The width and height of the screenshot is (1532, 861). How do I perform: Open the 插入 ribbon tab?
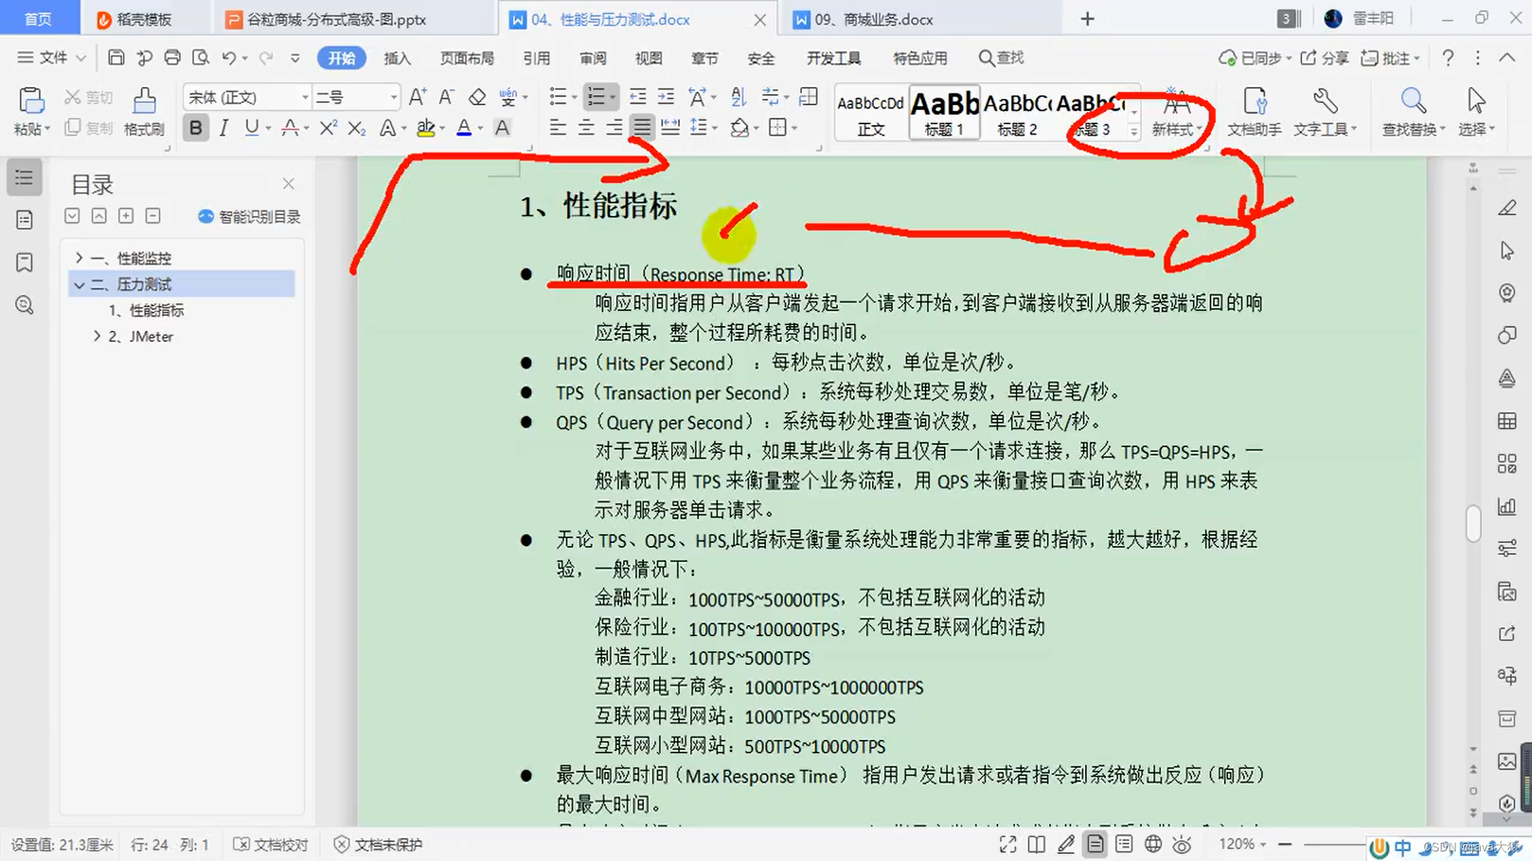coord(397,58)
